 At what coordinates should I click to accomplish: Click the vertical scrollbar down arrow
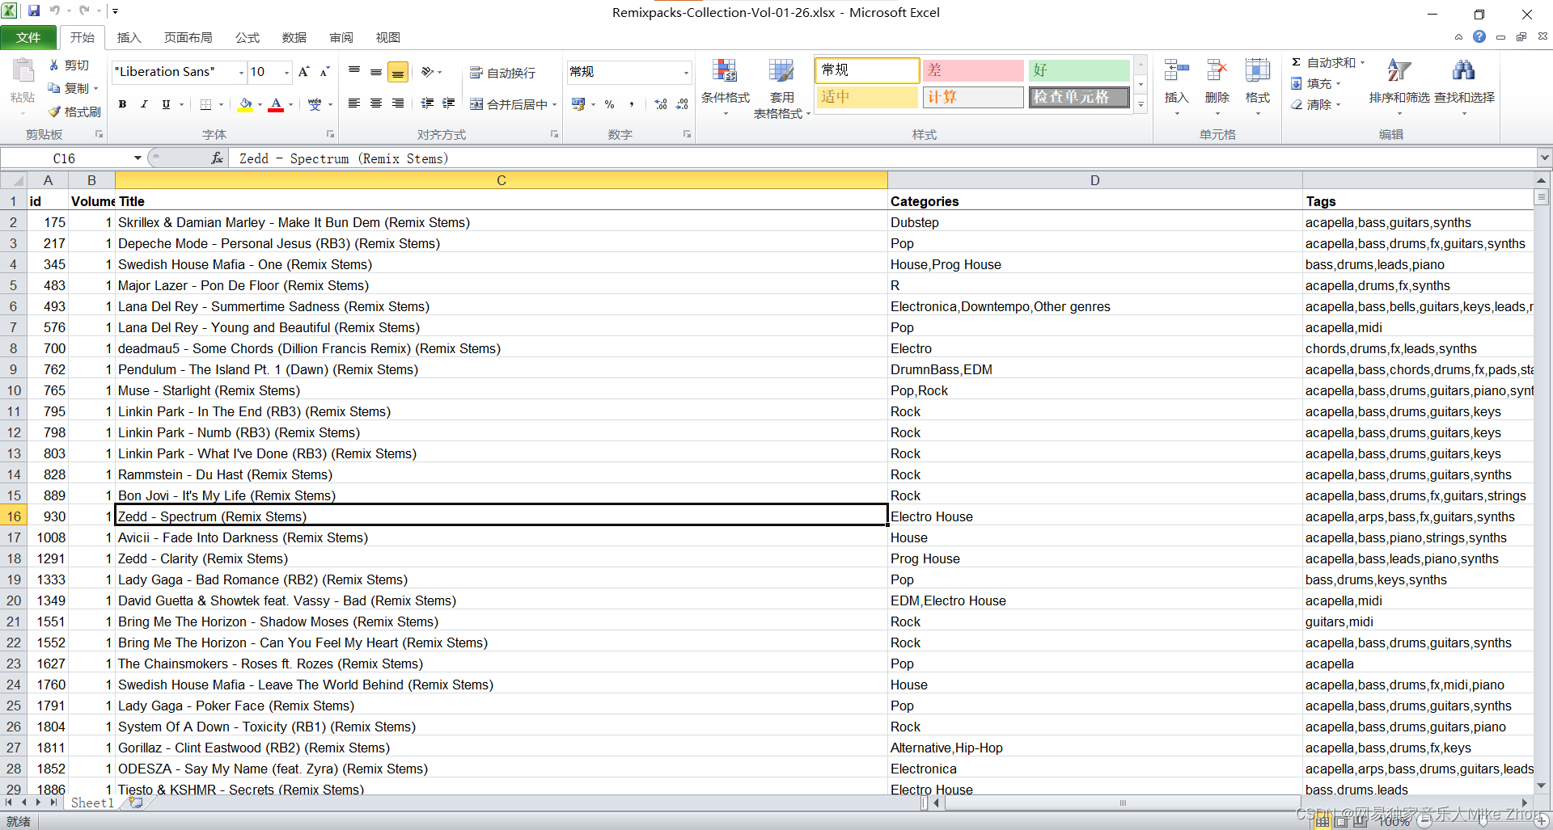[1541, 786]
